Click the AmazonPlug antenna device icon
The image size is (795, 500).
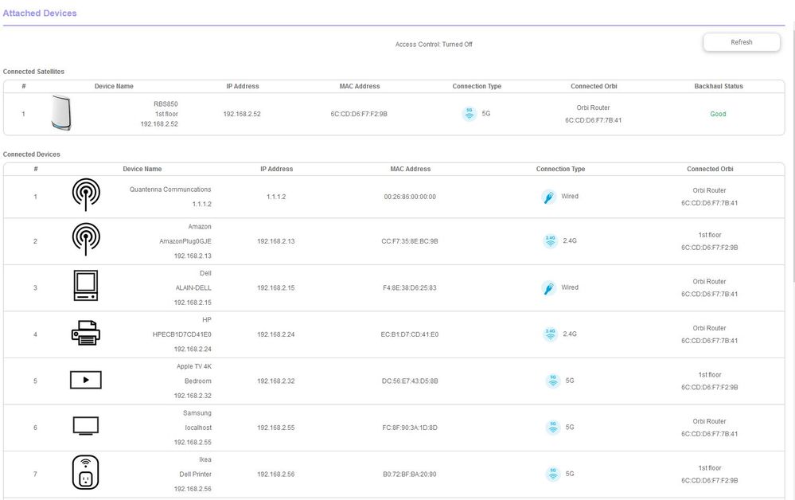(86, 240)
